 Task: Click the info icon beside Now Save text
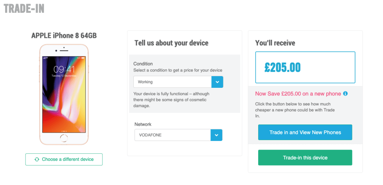point(345,94)
